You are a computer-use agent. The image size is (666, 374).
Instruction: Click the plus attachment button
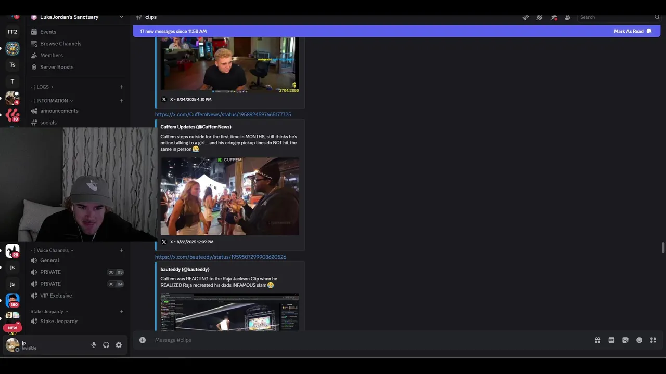pos(143,340)
